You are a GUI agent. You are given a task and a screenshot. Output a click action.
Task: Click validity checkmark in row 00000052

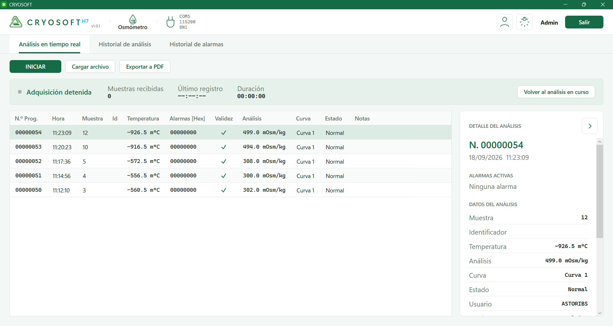tap(224, 161)
